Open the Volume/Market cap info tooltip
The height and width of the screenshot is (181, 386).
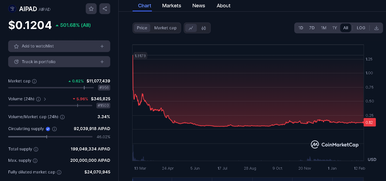(x=62, y=117)
